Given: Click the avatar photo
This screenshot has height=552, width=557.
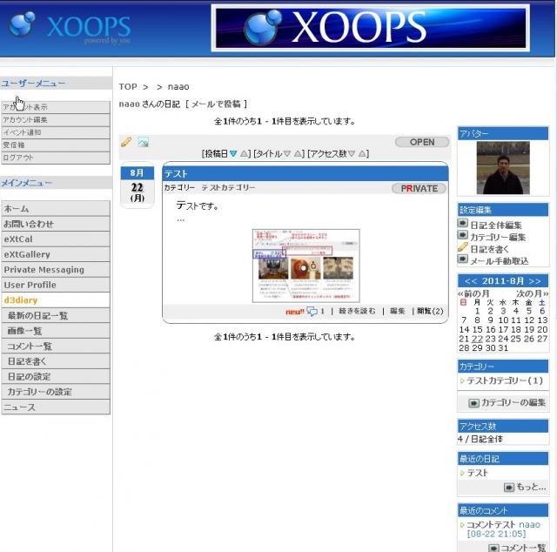Looking at the screenshot, I should click(503, 168).
